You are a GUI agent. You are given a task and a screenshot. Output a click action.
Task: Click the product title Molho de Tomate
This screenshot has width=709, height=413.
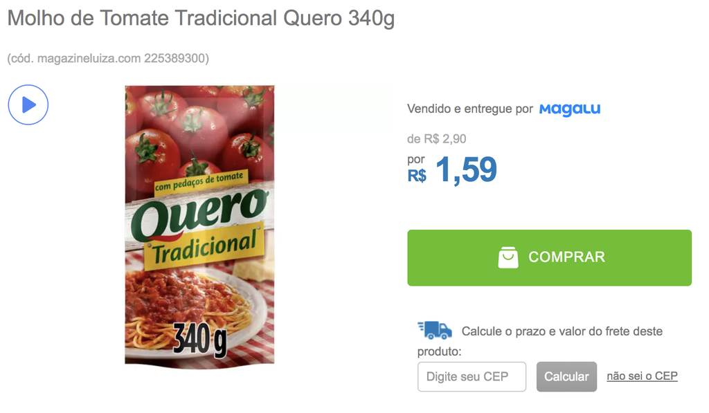(201, 19)
